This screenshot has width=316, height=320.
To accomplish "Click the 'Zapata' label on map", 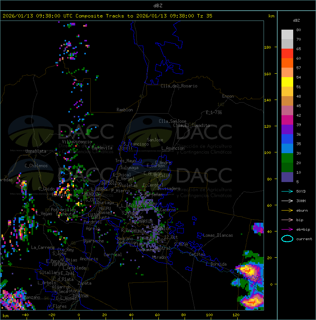I will point(84,283).
